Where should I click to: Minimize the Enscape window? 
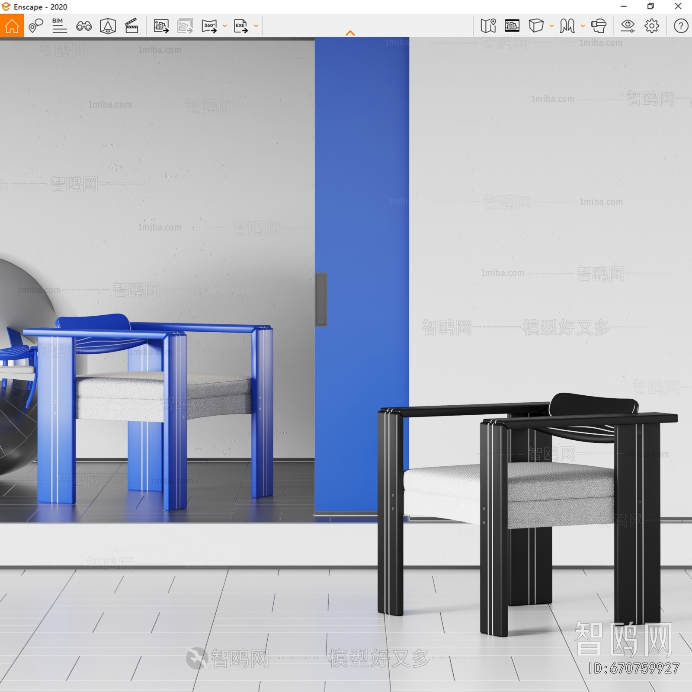point(624,6)
